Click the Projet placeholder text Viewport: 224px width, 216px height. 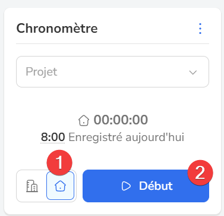[42, 72]
